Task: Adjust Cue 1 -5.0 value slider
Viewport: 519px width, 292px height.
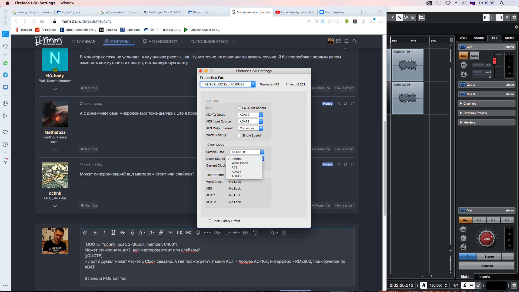Action: [482, 65]
